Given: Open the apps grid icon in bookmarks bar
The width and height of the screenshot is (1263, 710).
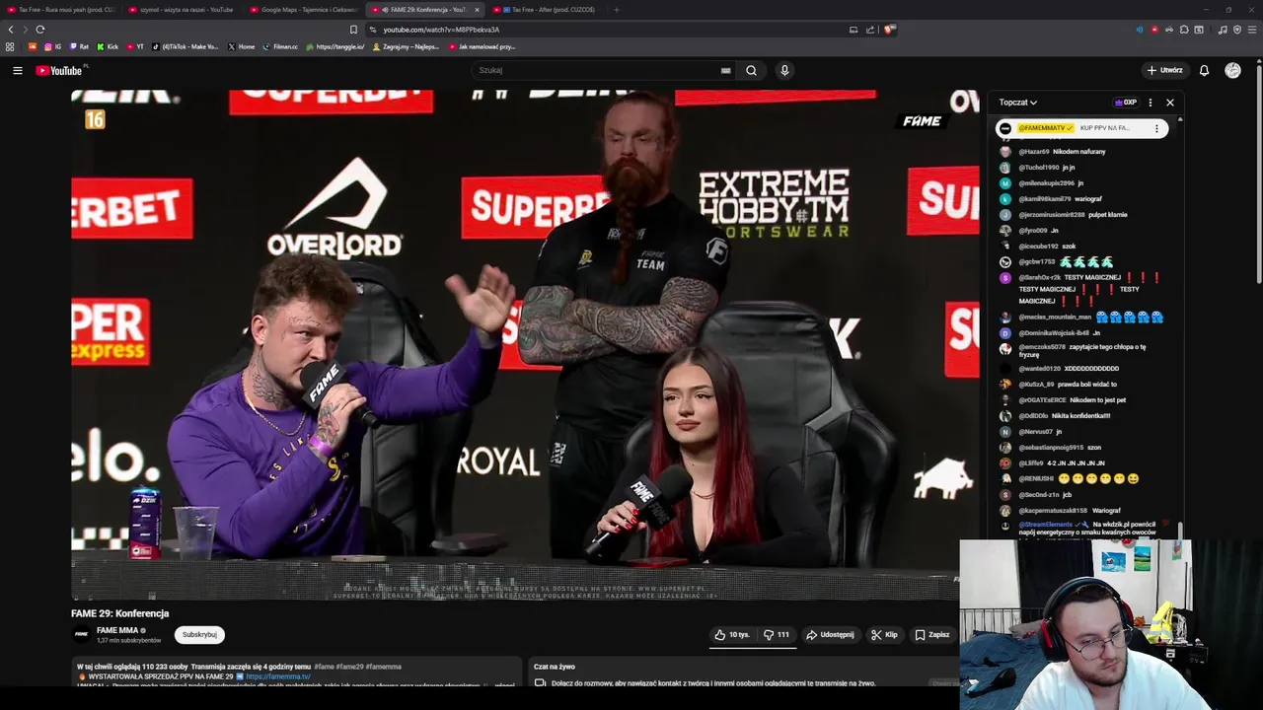Looking at the screenshot, I should [10, 46].
